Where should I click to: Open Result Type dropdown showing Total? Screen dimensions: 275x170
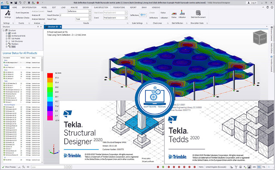(x=90, y=19)
